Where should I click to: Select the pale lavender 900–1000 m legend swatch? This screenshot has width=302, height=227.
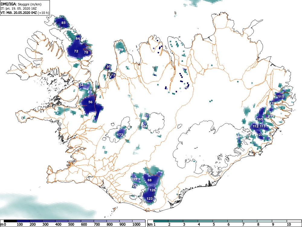(x=126, y=221)
